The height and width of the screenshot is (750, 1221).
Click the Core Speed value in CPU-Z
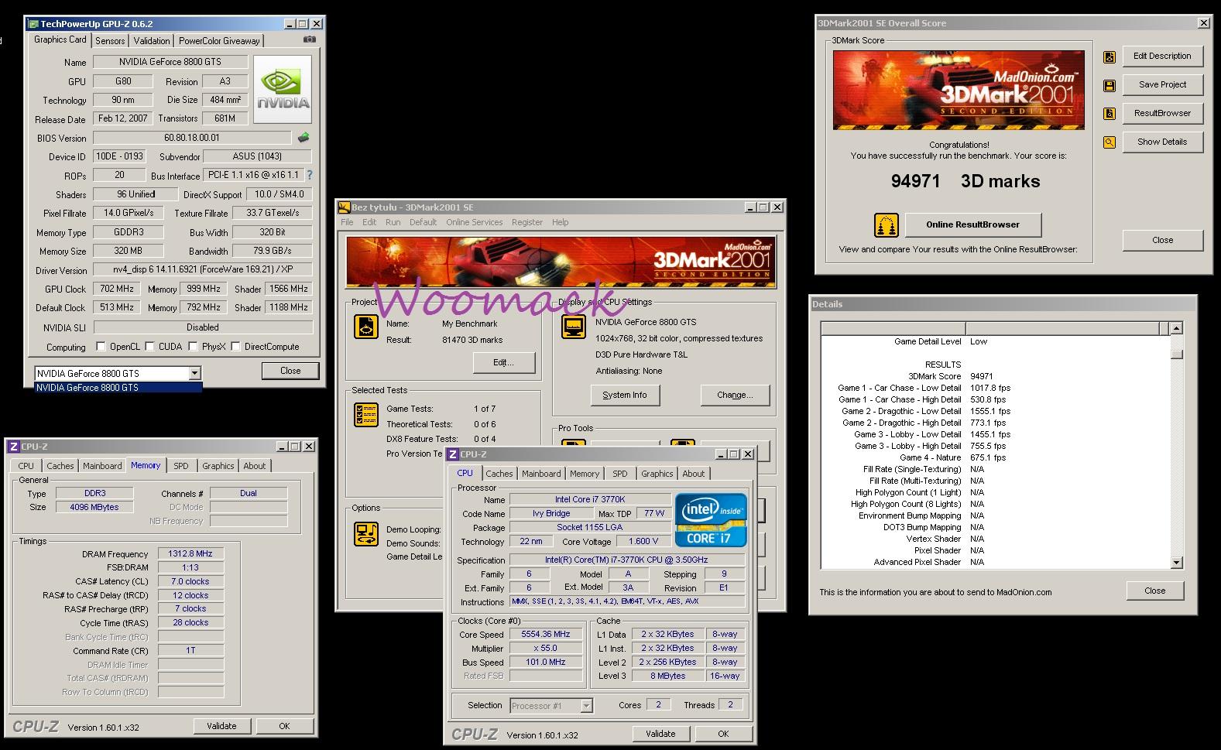[x=546, y=634]
